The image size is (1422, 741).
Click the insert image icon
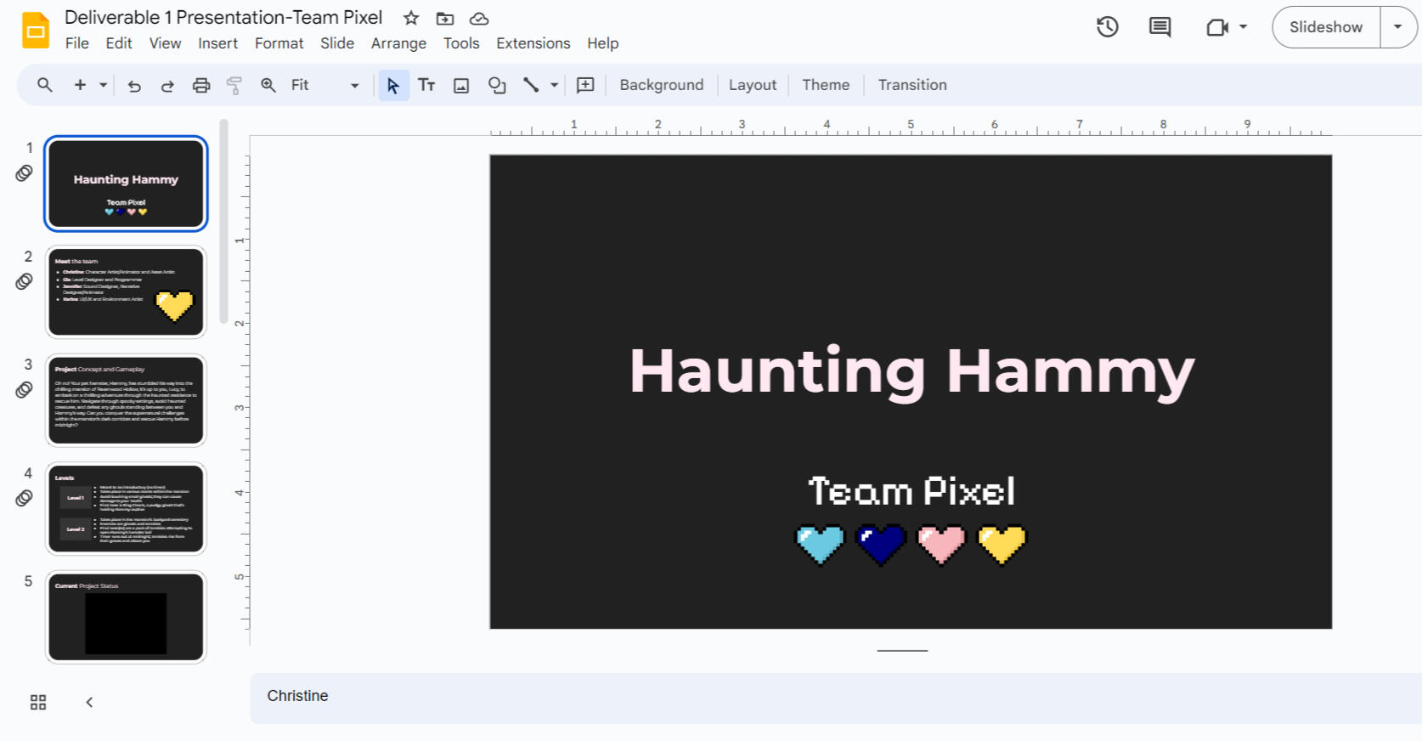[461, 85]
